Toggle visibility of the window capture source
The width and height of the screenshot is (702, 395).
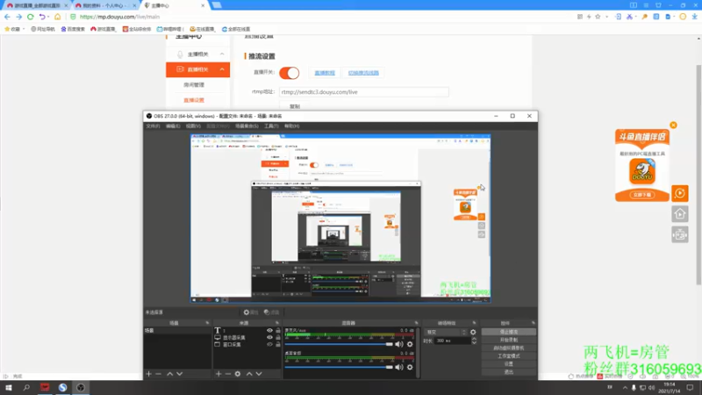click(x=269, y=344)
